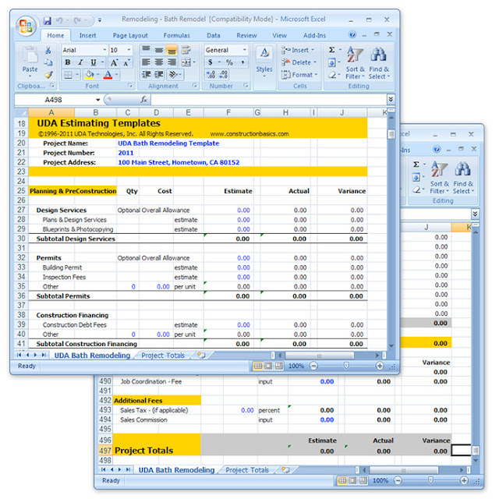This screenshot has height=499, width=499.
Task: Click the Orientation icon
Action: 173,75
